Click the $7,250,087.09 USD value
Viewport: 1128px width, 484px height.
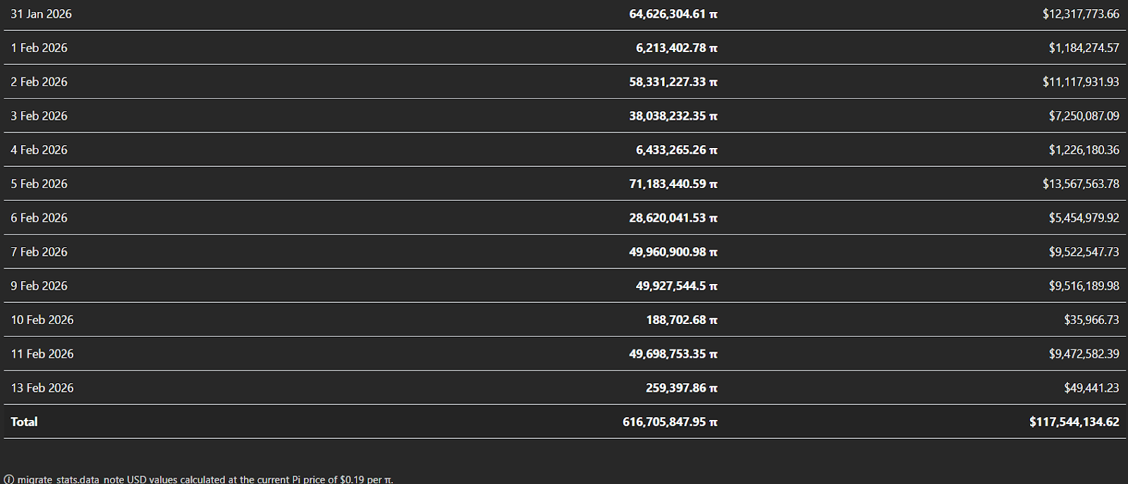(x=1084, y=116)
